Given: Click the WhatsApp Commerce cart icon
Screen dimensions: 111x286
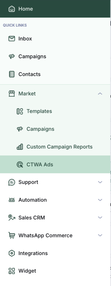Looking at the screenshot, I should click(12, 235).
